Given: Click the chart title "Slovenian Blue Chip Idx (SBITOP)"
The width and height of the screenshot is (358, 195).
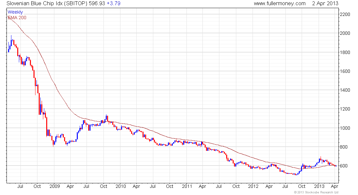Looking at the screenshot, I should pyautogui.click(x=47, y=4).
